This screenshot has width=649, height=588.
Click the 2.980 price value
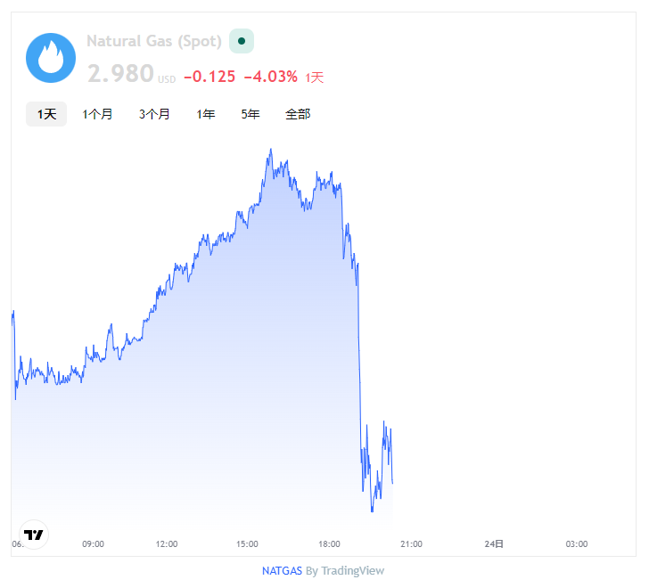pos(120,74)
